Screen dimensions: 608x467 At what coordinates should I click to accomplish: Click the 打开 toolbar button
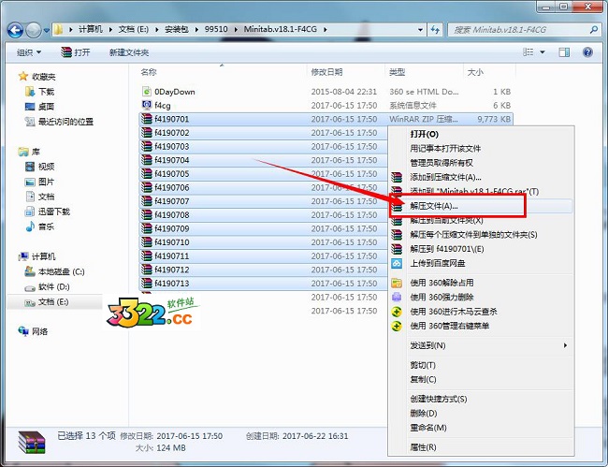[x=76, y=52]
